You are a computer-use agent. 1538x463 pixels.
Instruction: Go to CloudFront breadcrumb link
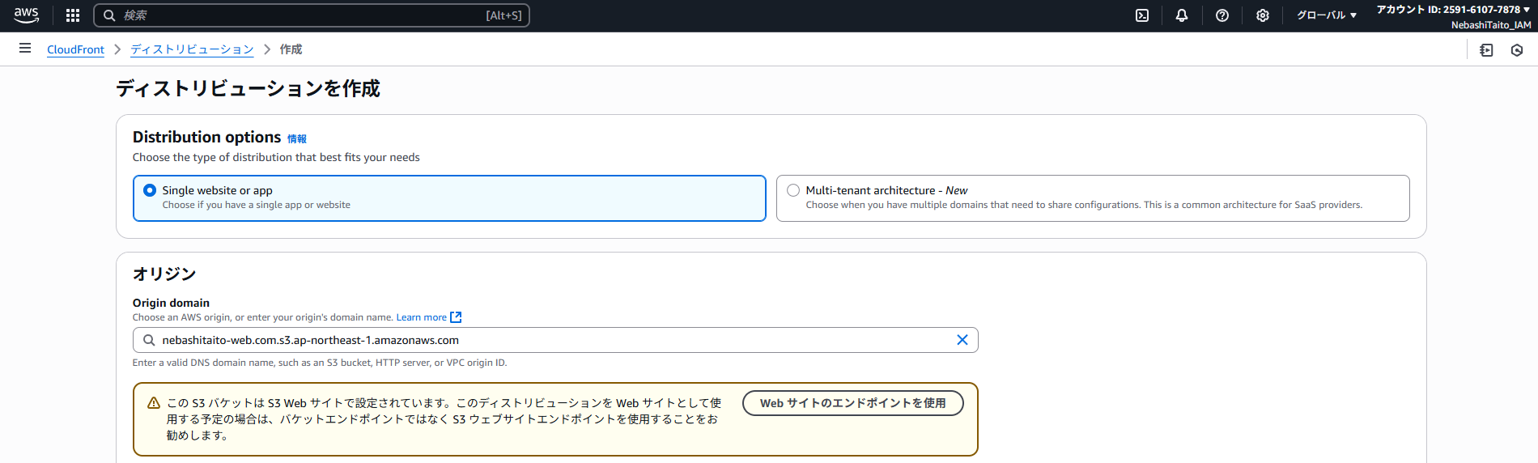click(75, 49)
